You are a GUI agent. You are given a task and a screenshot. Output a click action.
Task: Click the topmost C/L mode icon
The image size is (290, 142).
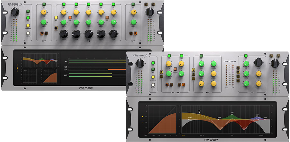coord(238,68)
